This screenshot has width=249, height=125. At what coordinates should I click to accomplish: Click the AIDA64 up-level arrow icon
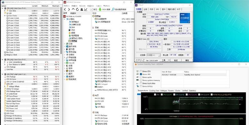pyautogui.click(x=73, y=9)
